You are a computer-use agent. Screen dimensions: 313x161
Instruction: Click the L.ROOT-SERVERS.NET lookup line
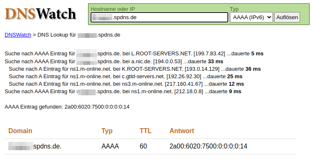click(x=134, y=54)
